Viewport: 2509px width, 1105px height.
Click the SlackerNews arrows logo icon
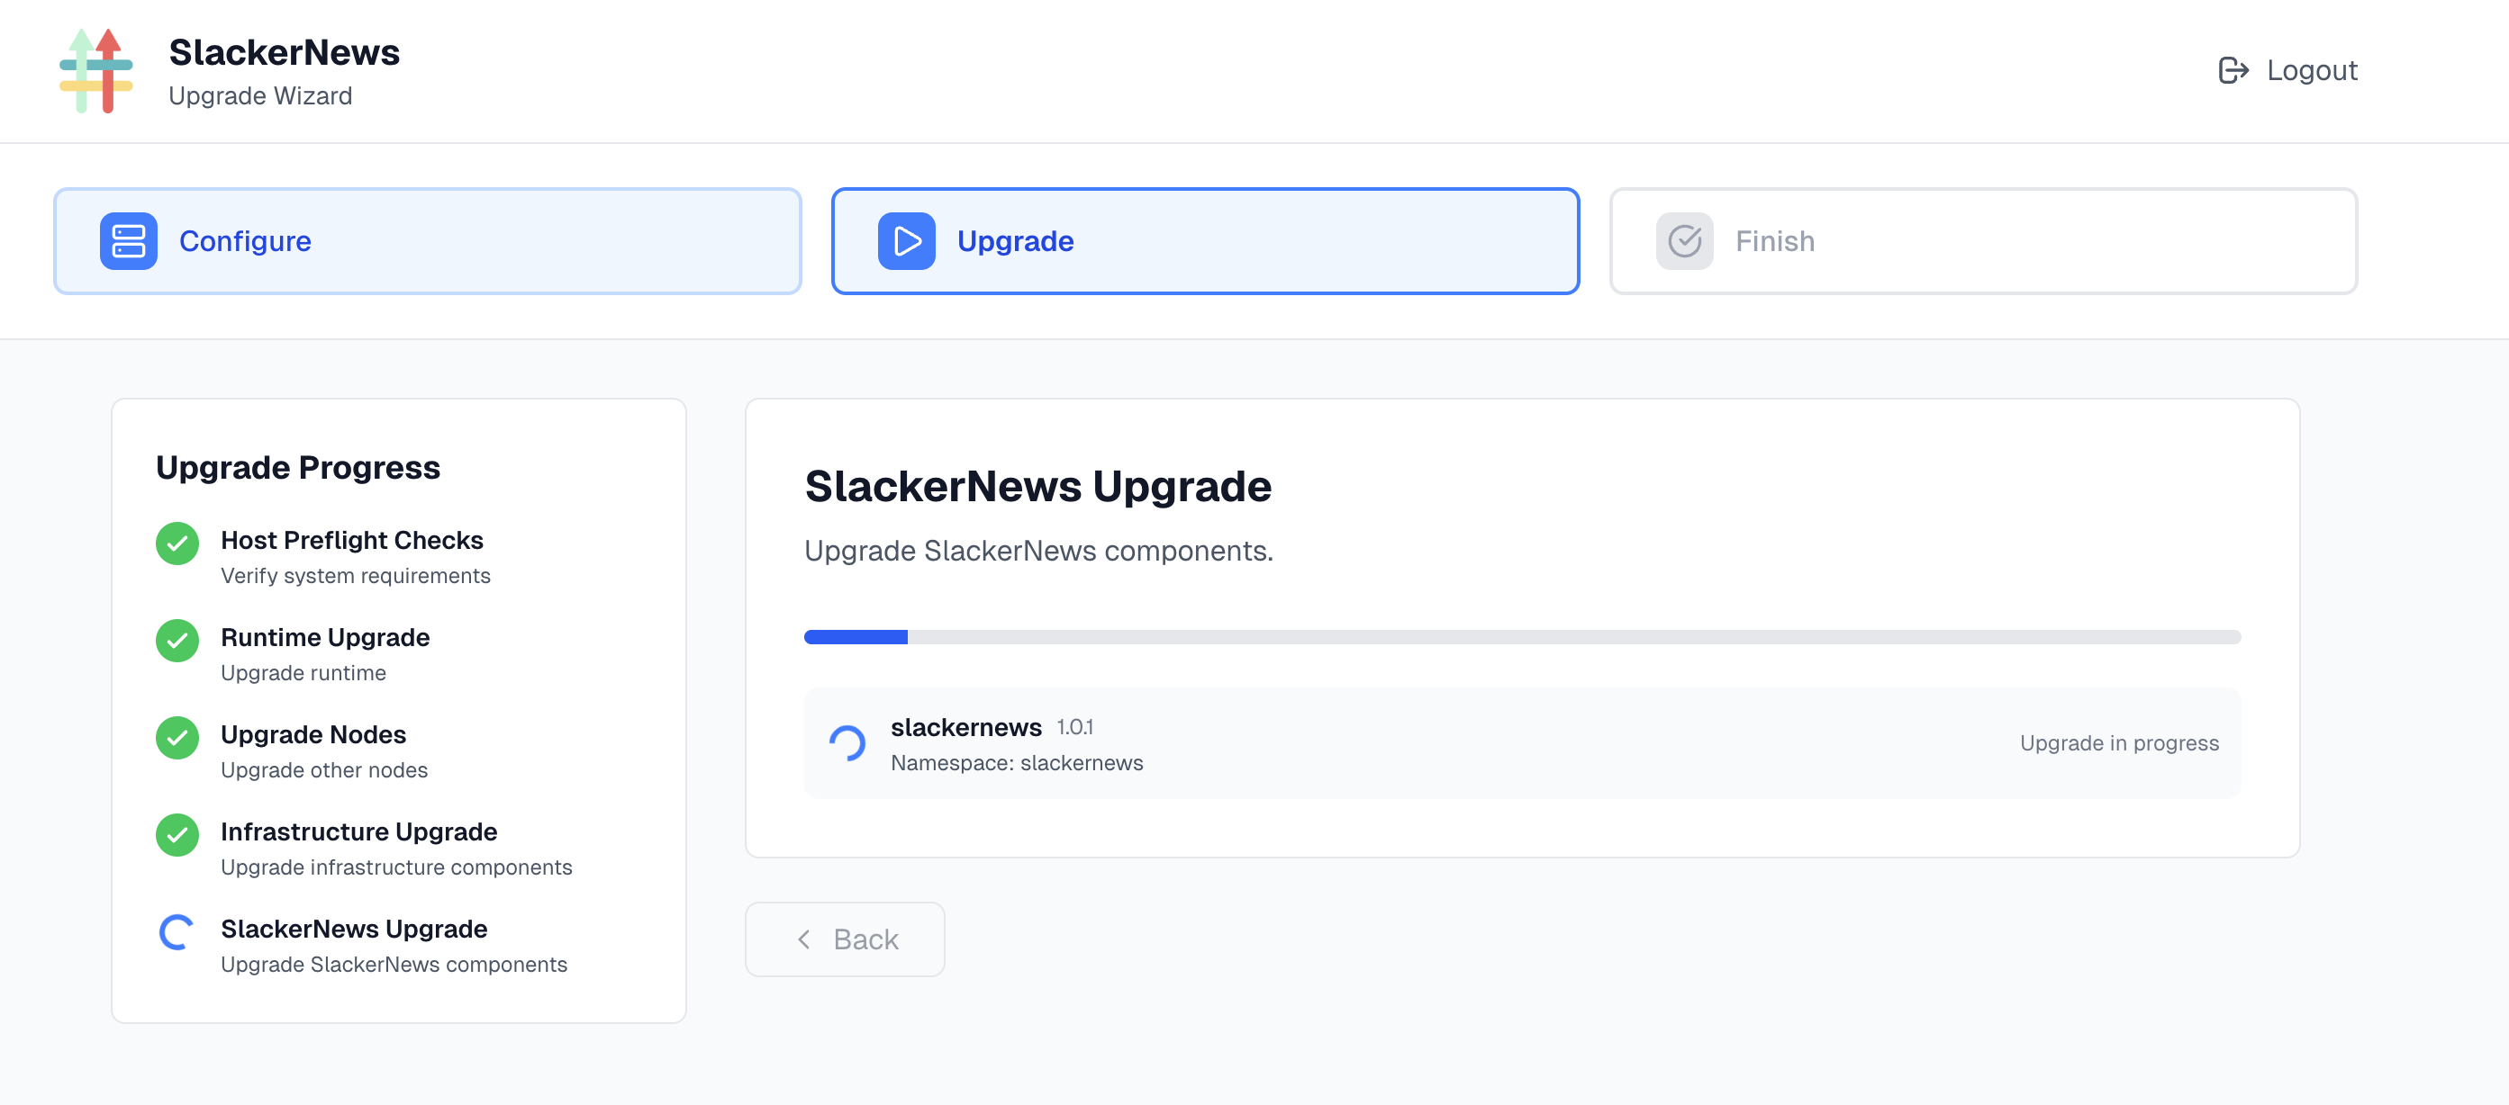pos(96,69)
